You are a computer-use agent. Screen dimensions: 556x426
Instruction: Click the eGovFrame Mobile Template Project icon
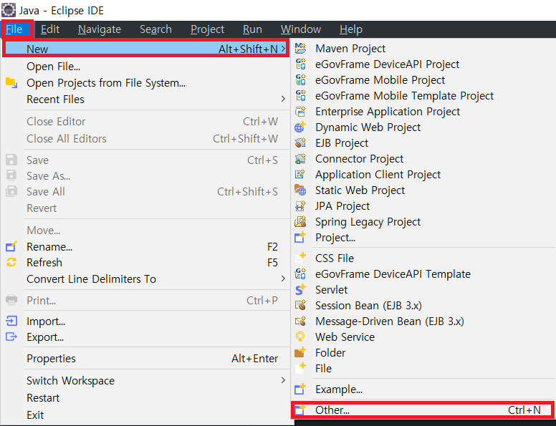300,95
